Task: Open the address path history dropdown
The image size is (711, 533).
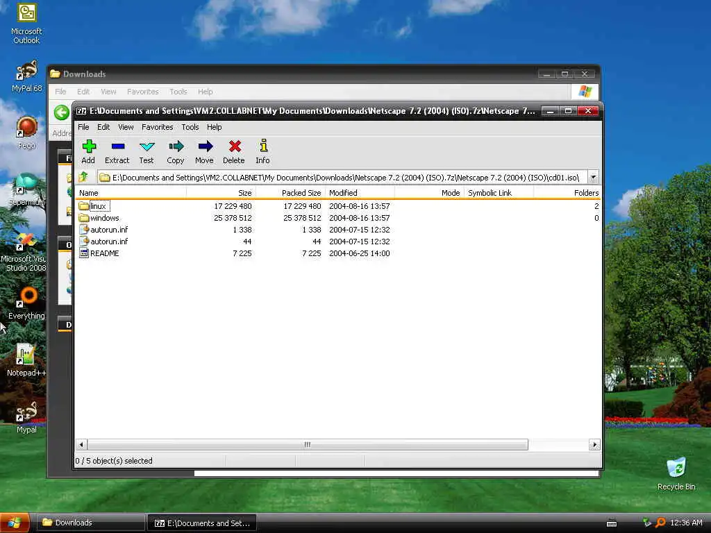Action: tap(593, 177)
